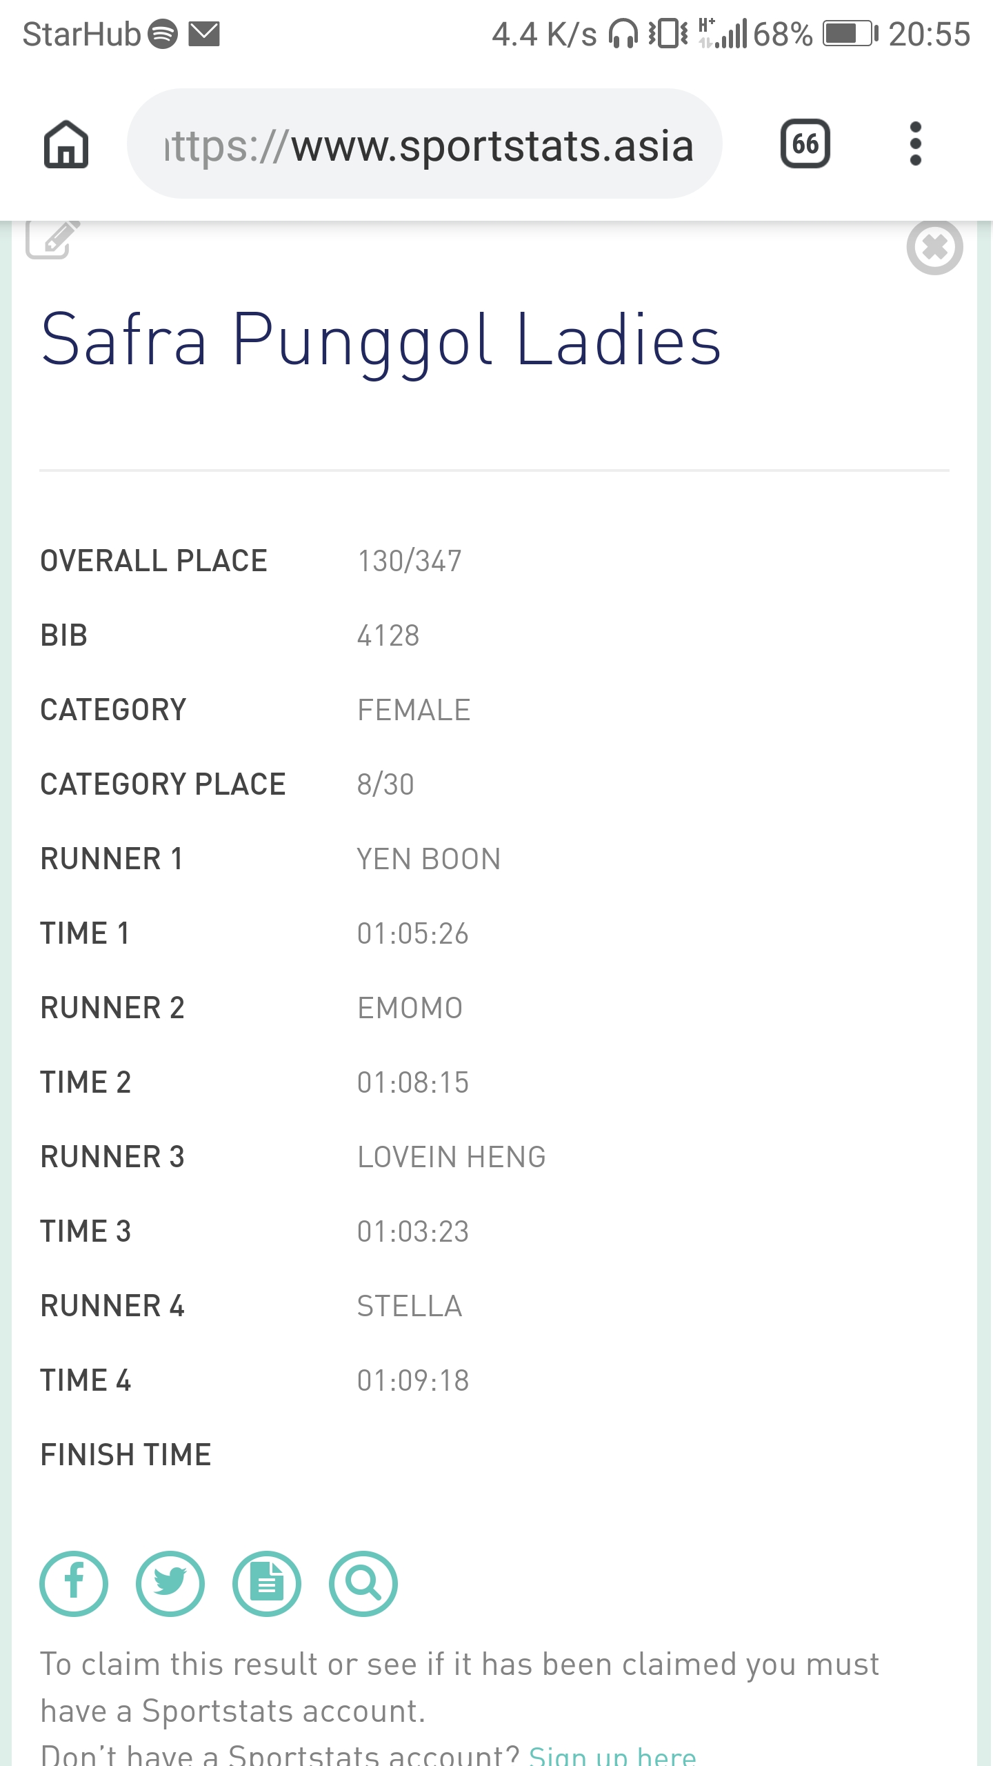Share result on Facebook
993x1766 pixels.
point(74,1583)
